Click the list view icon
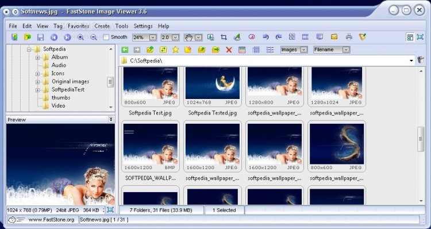 pos(270,50)
